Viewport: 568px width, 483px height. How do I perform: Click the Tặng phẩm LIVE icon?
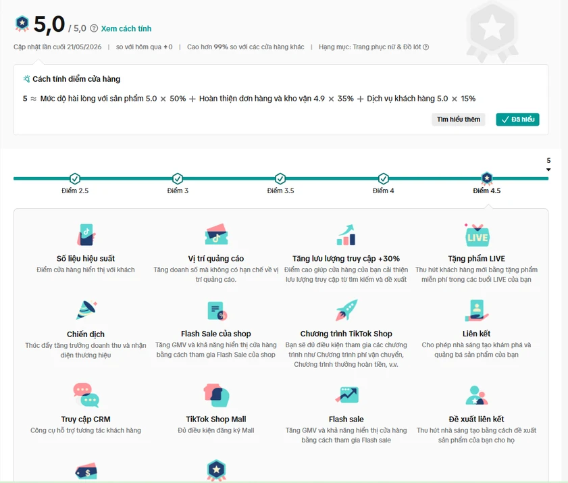click(477, 235)
